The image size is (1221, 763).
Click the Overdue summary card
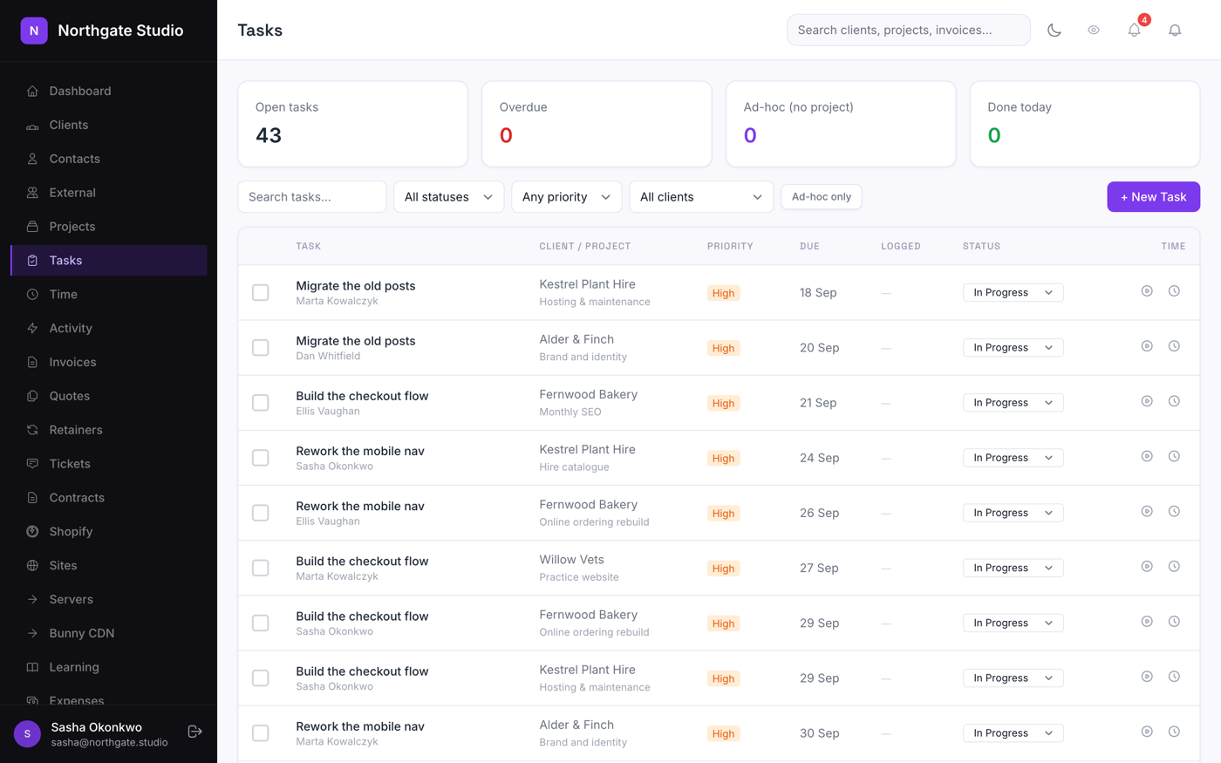[597, 124]
